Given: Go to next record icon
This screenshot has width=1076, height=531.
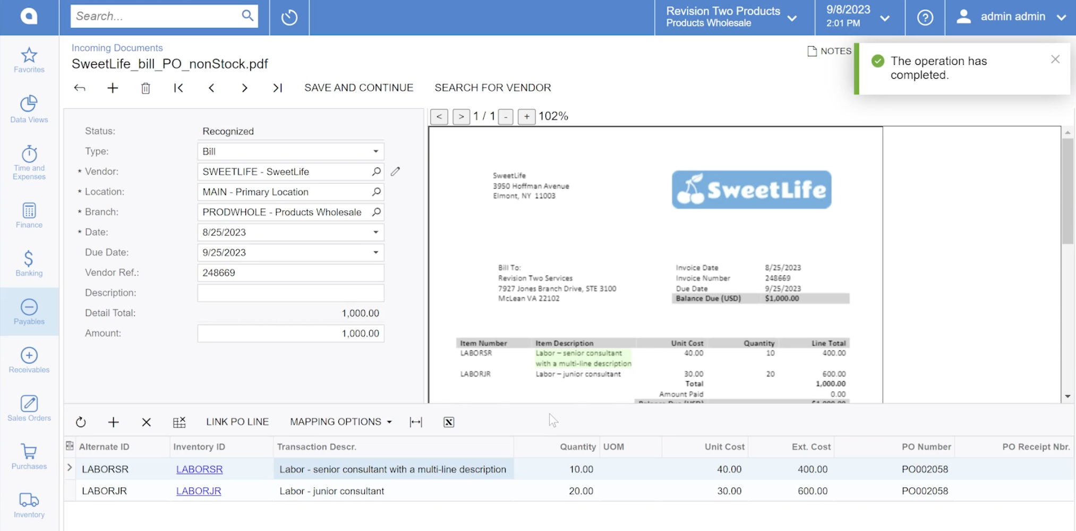Looking at the screenshot, I should 244,88.
